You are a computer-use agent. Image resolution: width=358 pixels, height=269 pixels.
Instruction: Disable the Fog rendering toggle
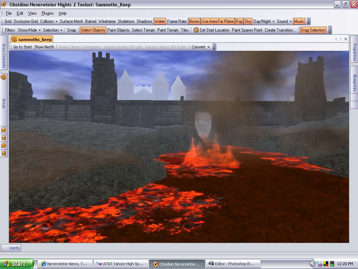click(239, 21)
